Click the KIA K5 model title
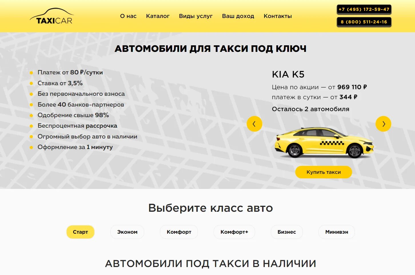Image resolution: width=415 pixels, height=275 pixels. pyautogui.click(x=288, y=74)
